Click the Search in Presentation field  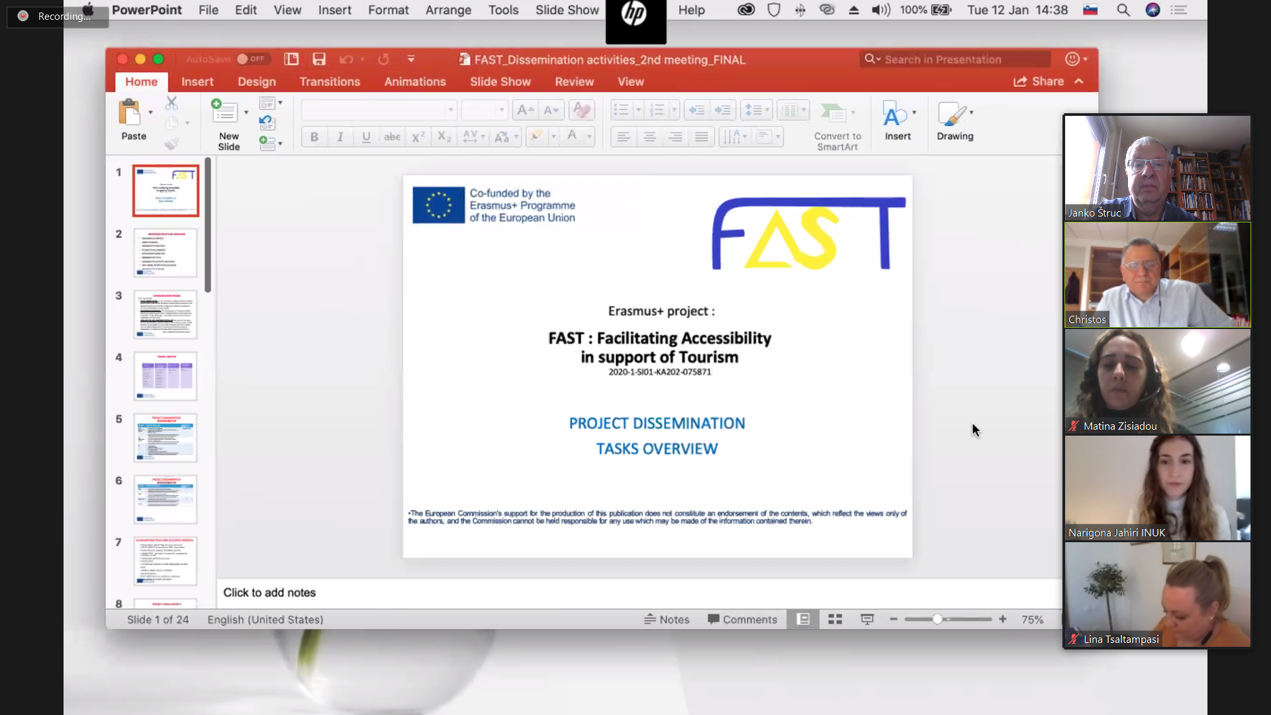point(955,59)
